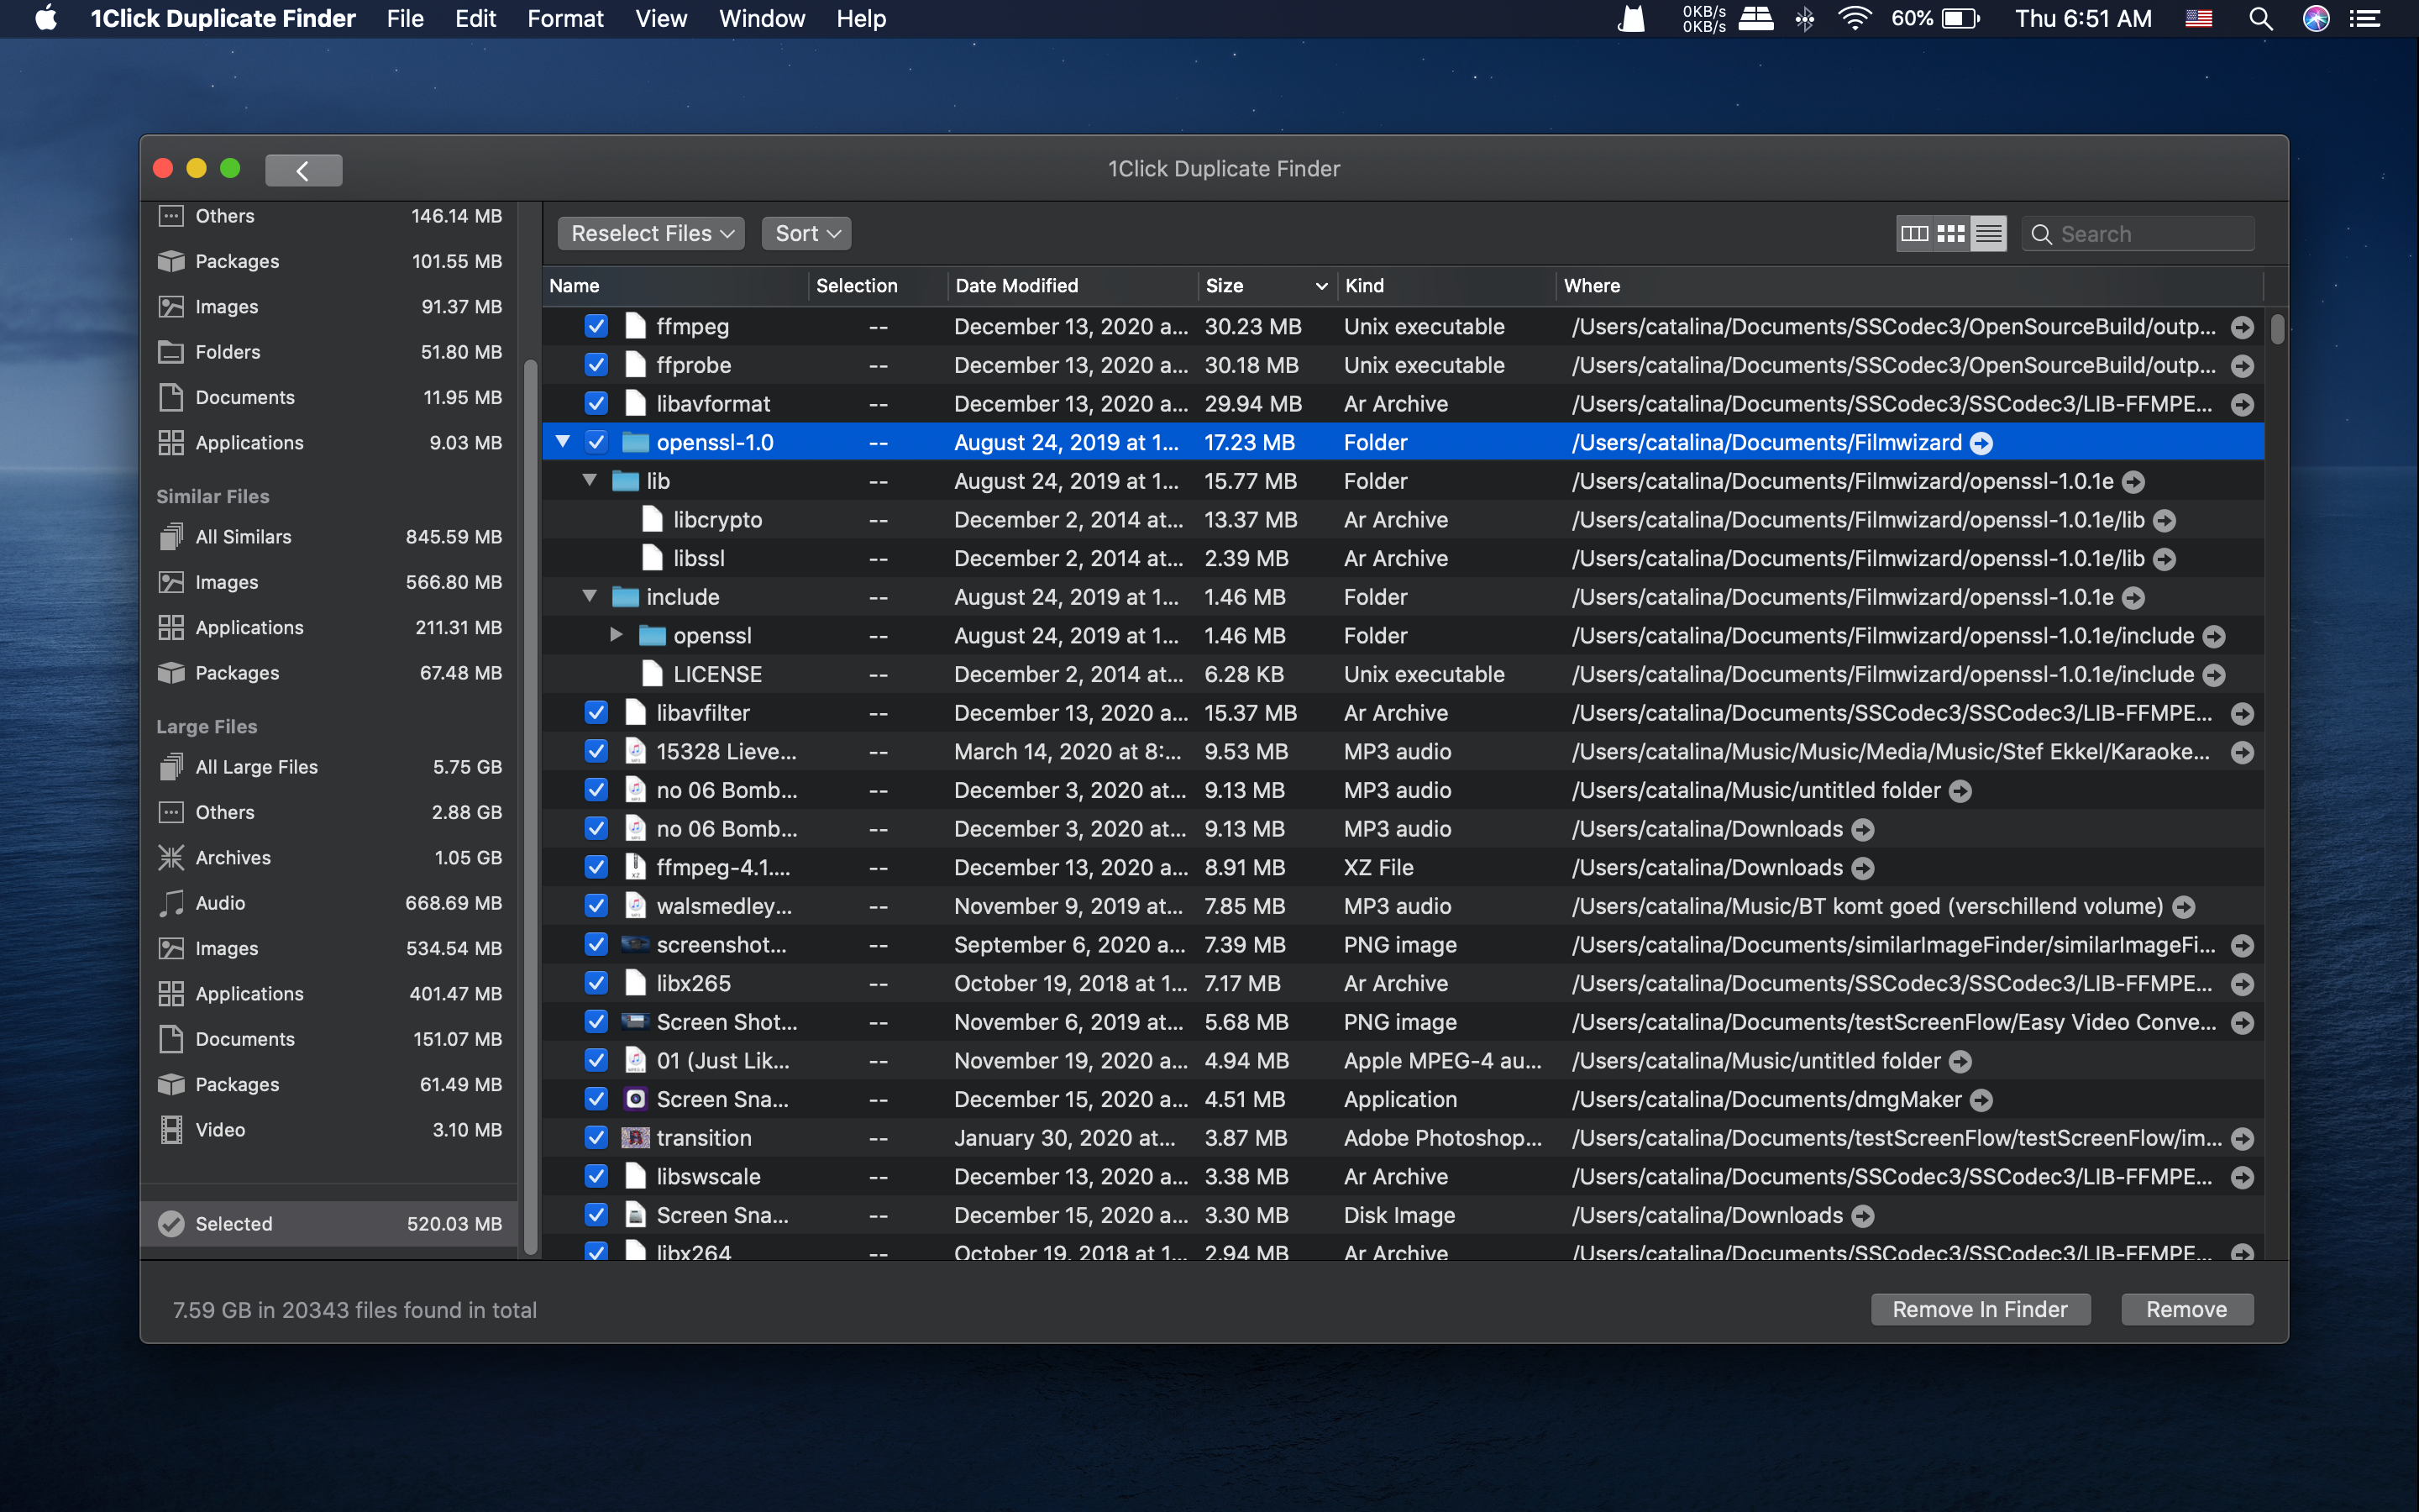Open the Format menu
The height and width of the screenshot is (1512, 2419).
(x=564, y=19)
